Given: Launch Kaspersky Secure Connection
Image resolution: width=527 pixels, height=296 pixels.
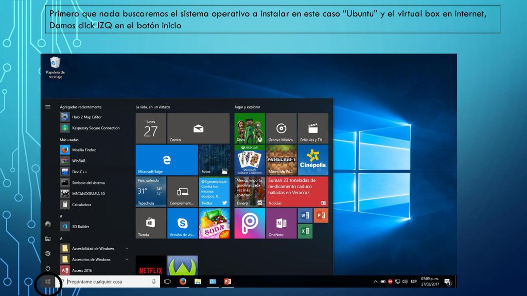Looking at the screenshot, I should [x=91, y=128].
